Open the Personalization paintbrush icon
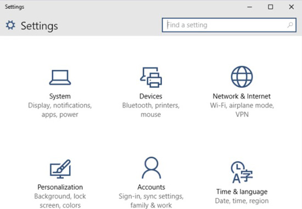 (60, 169)
